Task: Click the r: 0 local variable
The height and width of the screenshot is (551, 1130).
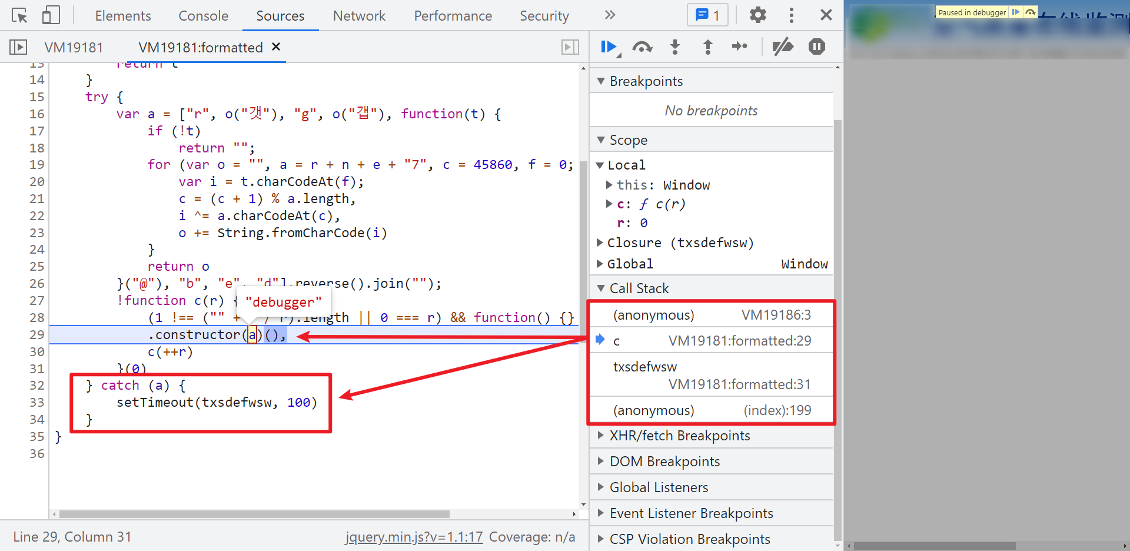Action: click(632, 223)
